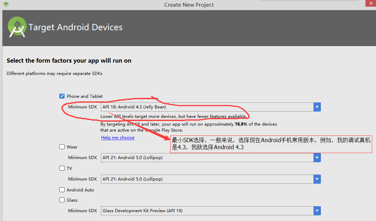
Task: Click 'Different platforms may require separate SDKs' text
Action: (55, 73)
